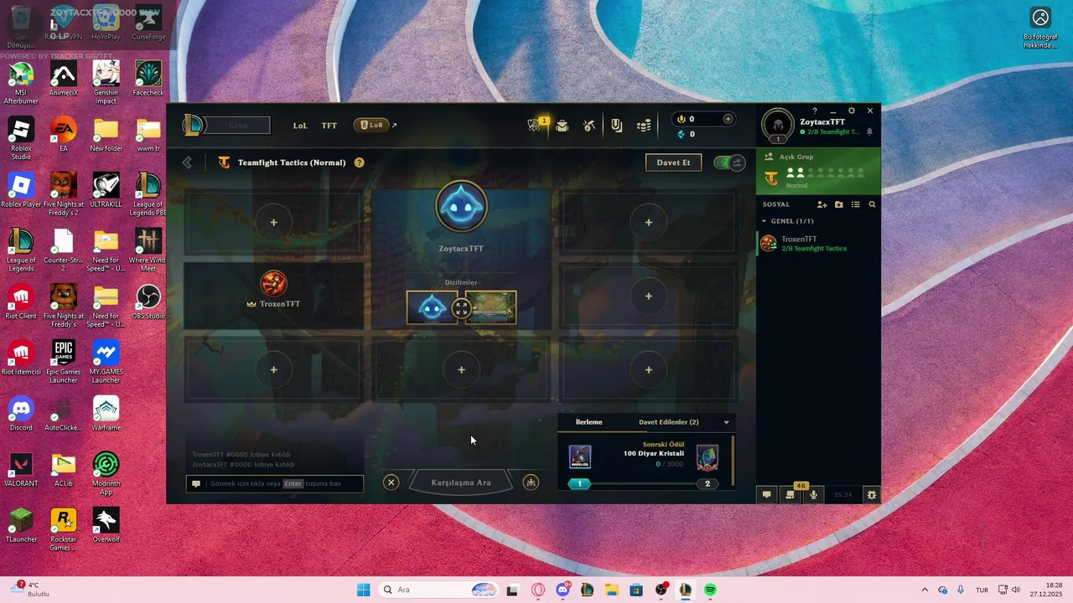Select the OBS Studio desktop icon

148,302
